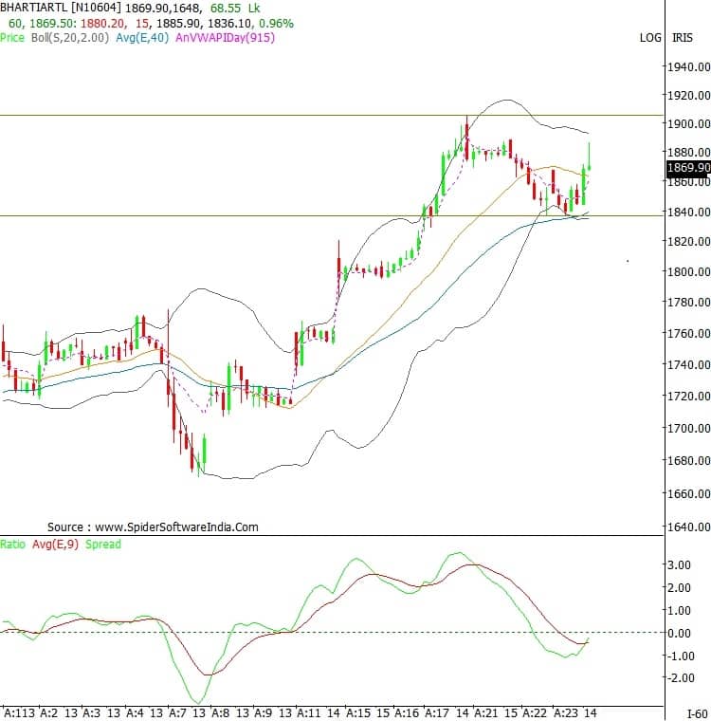Click the A:15 date label on time axis
The image size is (711, 721).
click(x=359, y=712)
